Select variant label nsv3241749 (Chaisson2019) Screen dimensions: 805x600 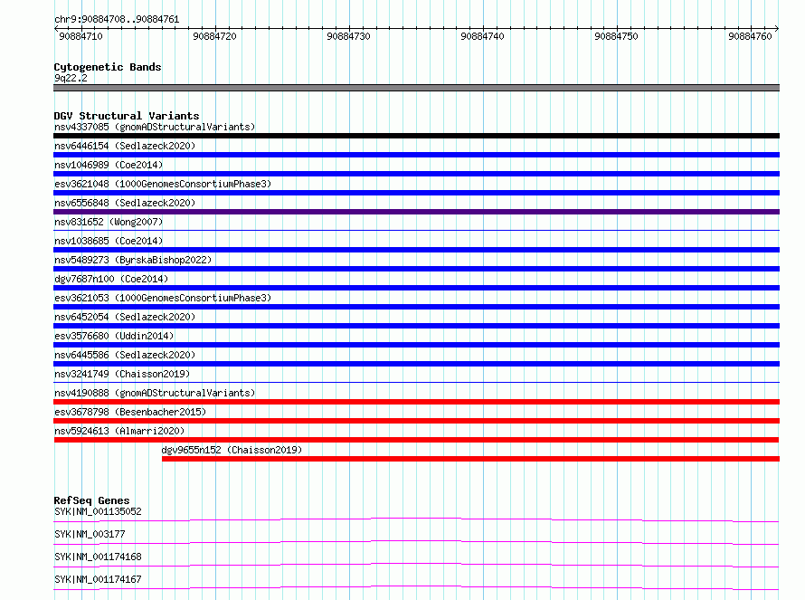pos(122,374)
